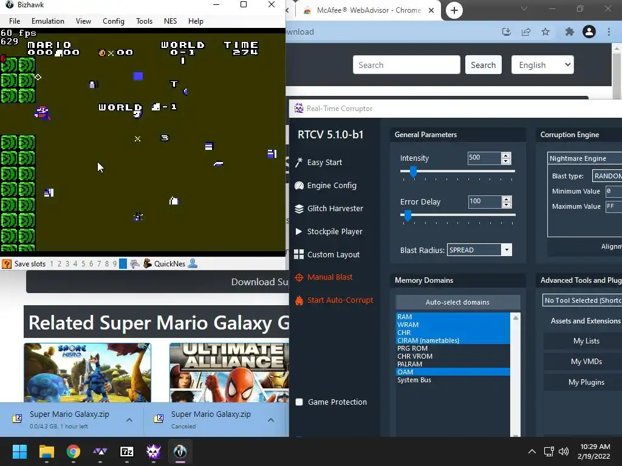Viewport: 622px width, 466px height.
Task: Open Chrome extensions puzzle icon
Action: [569, 32]
